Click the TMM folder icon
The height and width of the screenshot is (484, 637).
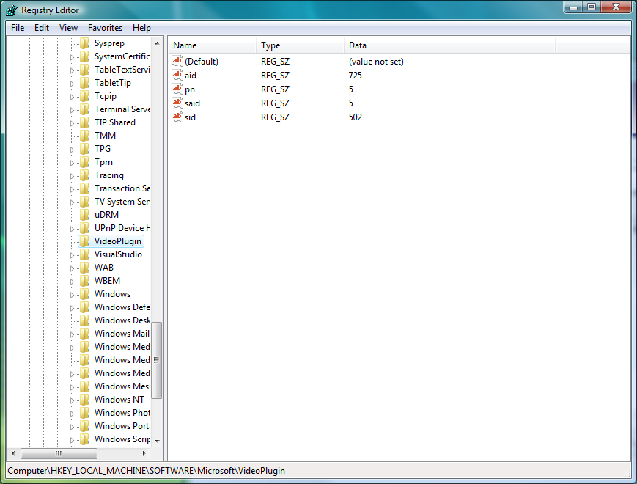coord(84,136)
